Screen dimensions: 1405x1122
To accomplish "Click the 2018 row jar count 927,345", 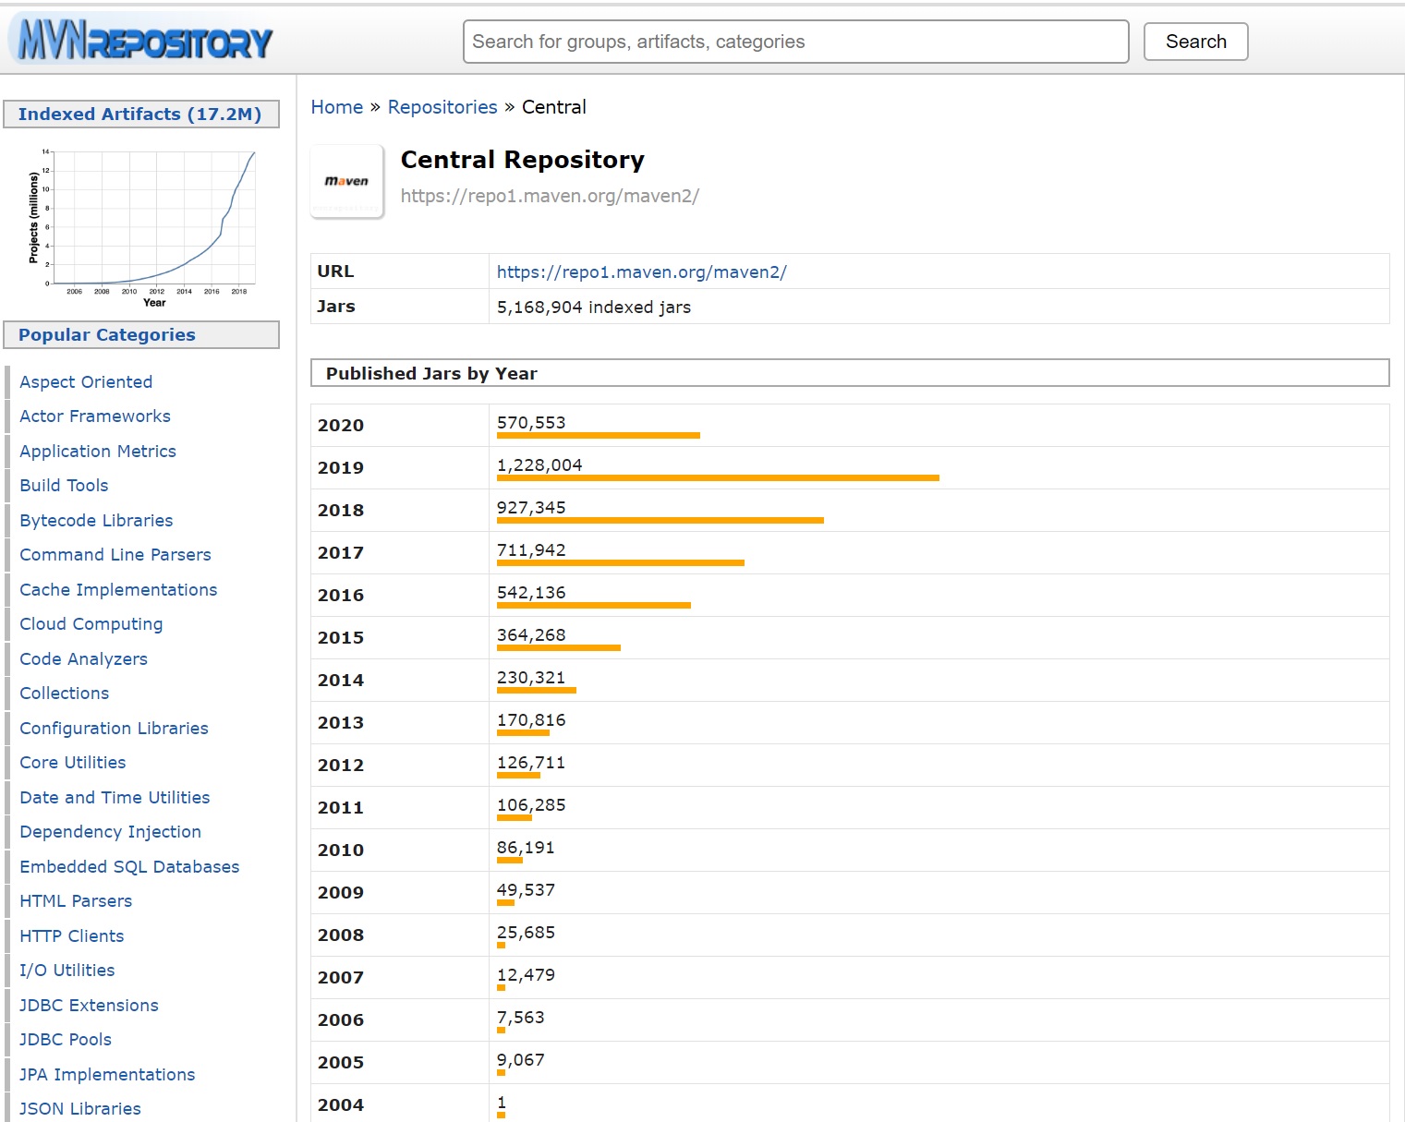I will (x=531, y=508).
